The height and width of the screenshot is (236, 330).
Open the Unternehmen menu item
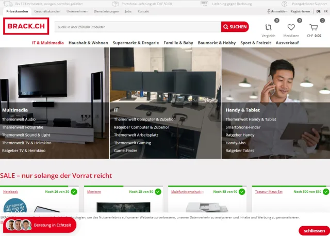[x=77, y=11]
